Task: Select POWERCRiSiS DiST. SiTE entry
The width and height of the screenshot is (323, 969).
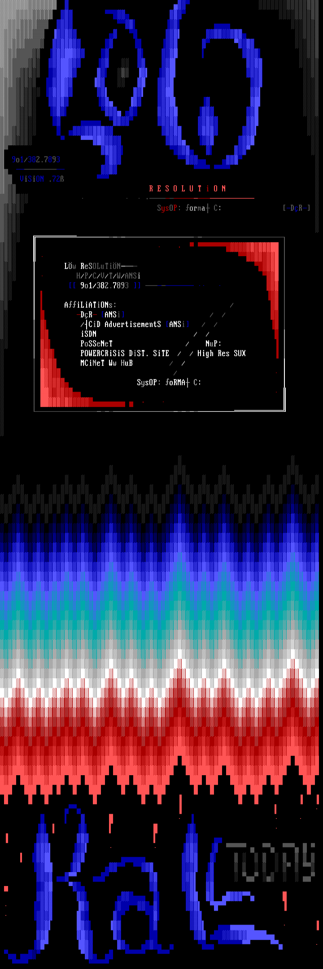Action: (x=125, y=354)
